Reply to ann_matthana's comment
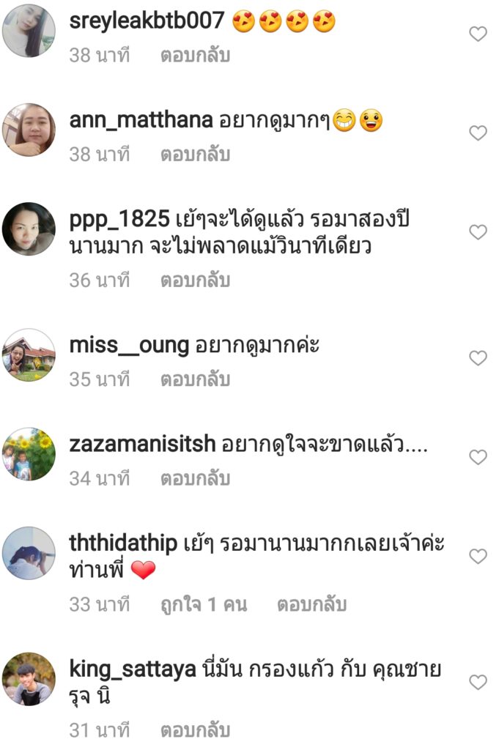 pyautogui.click(x=195, y=155)
